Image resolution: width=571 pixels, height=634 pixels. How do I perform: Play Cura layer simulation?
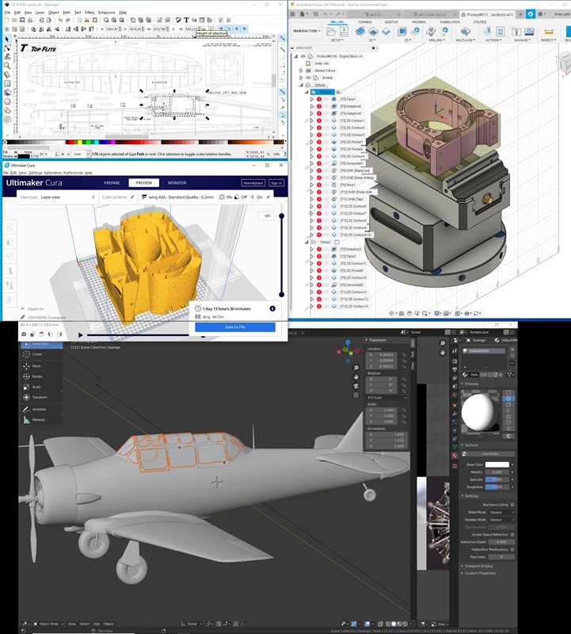[x=81, y=334]
